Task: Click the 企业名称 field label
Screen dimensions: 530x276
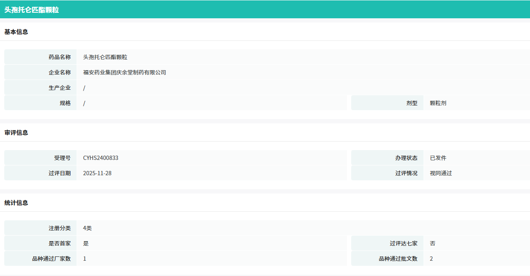Action: (60, 72)
